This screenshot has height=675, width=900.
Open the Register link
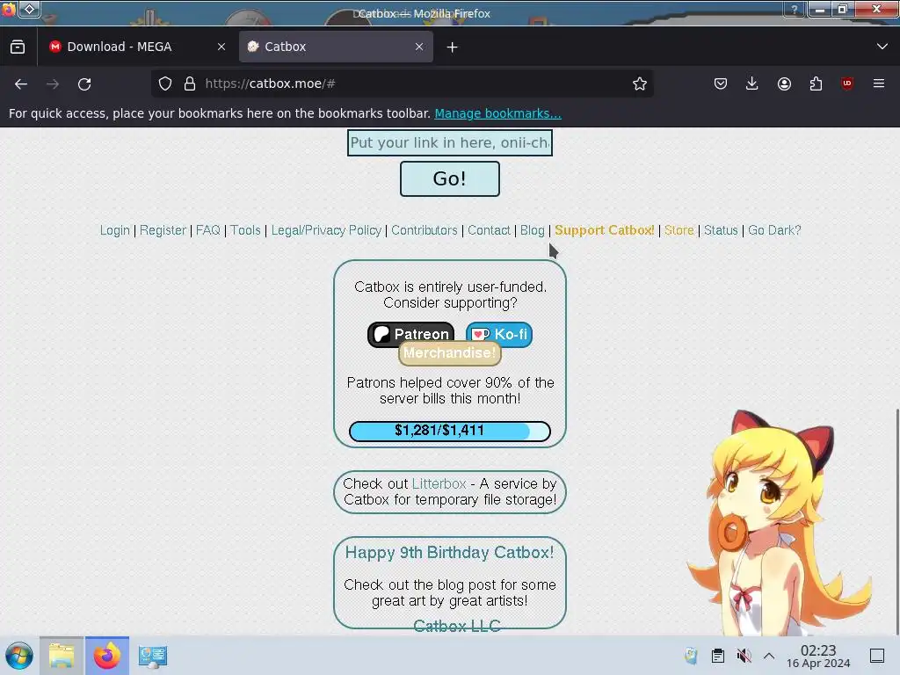pos(163,230)
